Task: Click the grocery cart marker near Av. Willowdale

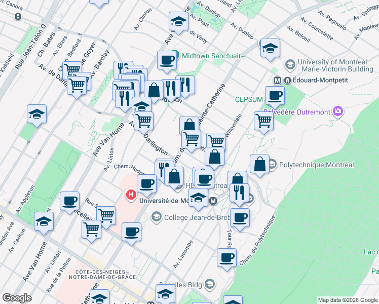Action: click(x=216, y=141)
